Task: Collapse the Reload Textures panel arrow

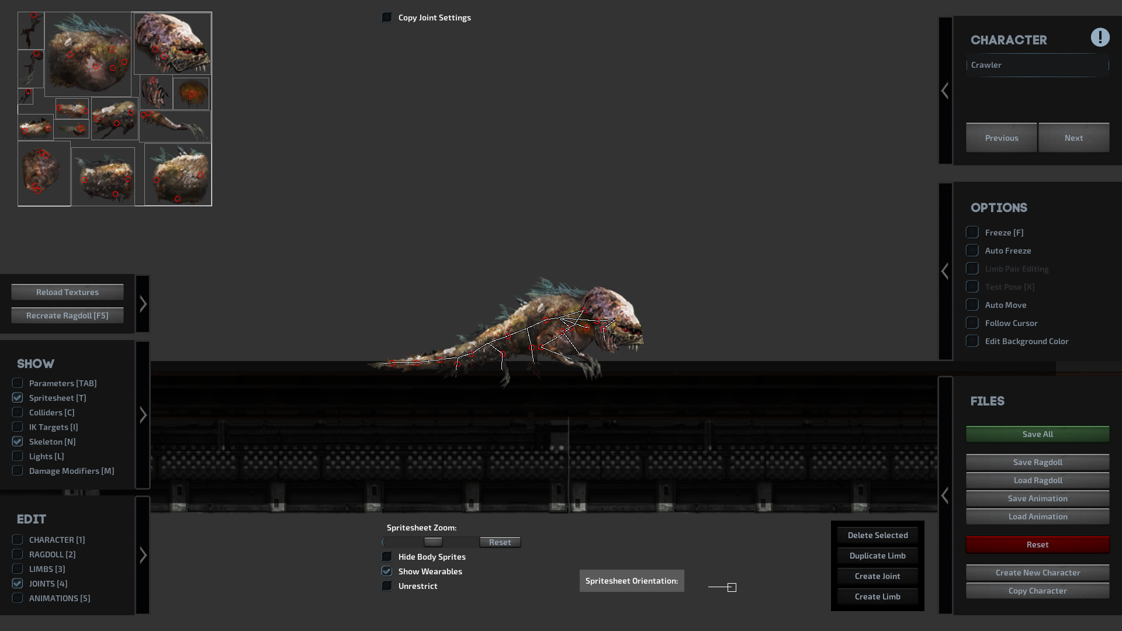Action: 143,304
